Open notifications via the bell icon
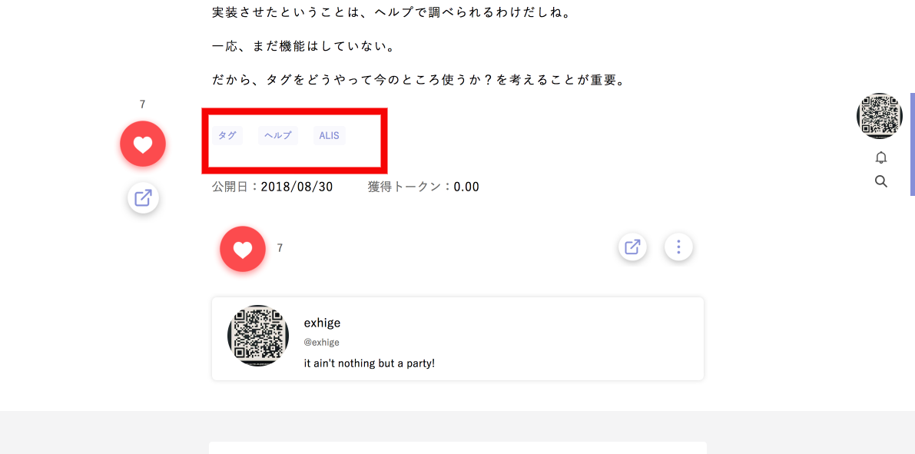Viewport: 915px width, 454px height. coord(881,157)
